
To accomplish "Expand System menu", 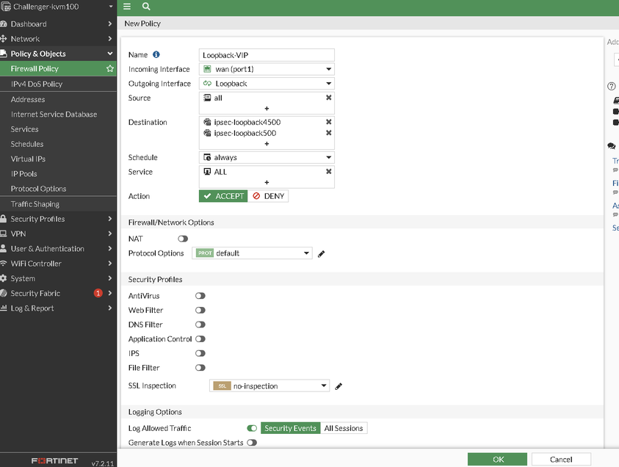I will pyautogui.click(x=59, y=278).
